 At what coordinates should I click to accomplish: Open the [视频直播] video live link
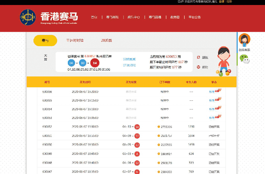tap(129, 59)
